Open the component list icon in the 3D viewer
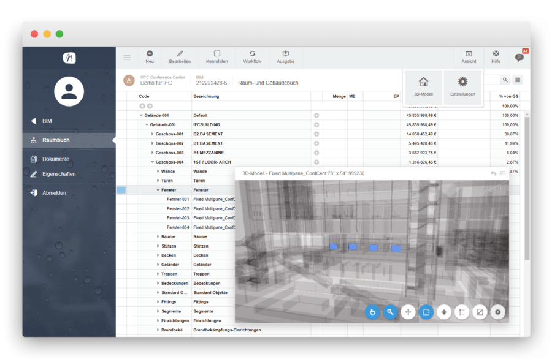Viewport: 552px width, 359px height. point(461,312)
